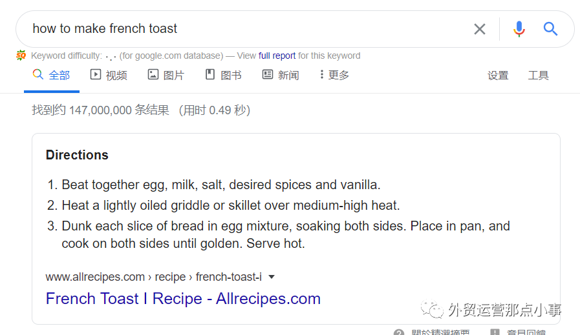
Task: Open the 更多 (More) menu
Action: pos(335,76)
